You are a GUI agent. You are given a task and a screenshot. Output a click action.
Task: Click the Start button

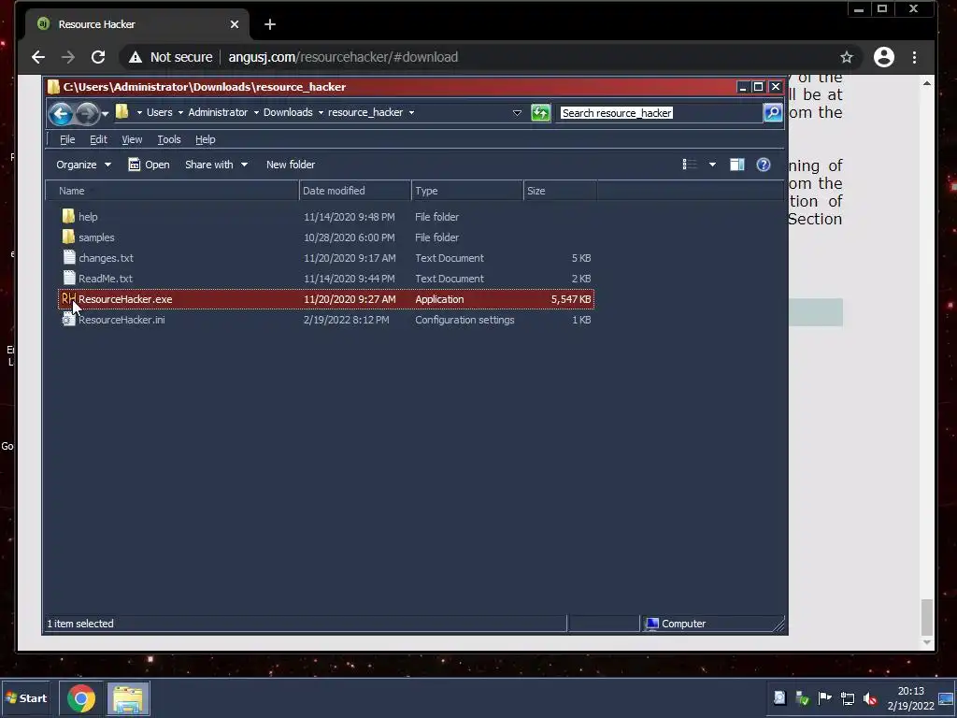pyautogui.click(x=25, y=698)
